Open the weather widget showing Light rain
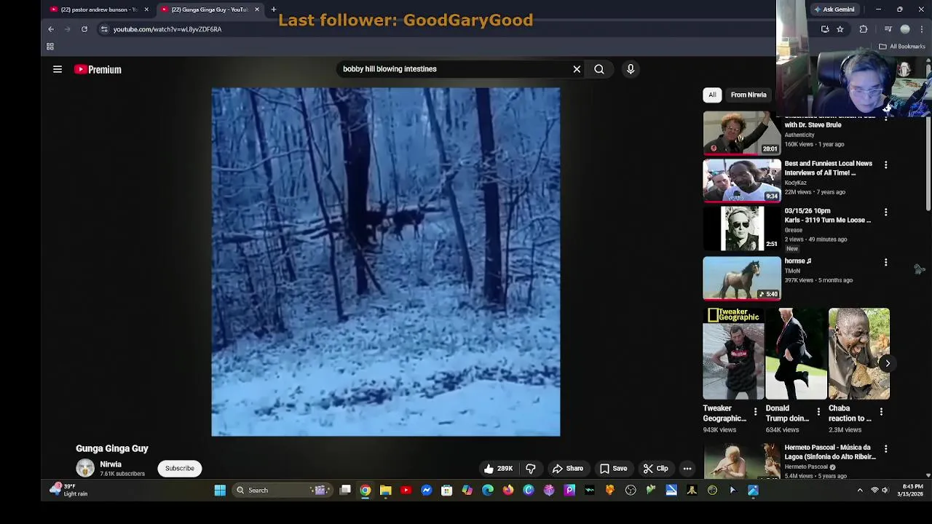The width and height of the screenshot is (932, 524). (69, 490)
